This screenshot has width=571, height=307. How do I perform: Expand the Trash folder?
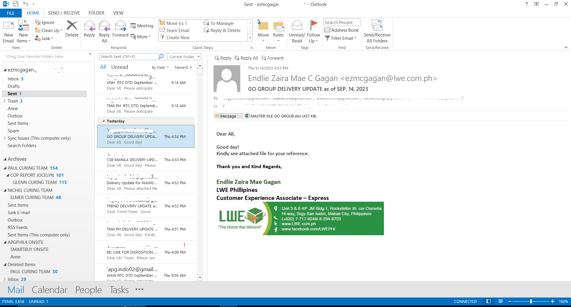pyautogui.click(x=5, y=101)
